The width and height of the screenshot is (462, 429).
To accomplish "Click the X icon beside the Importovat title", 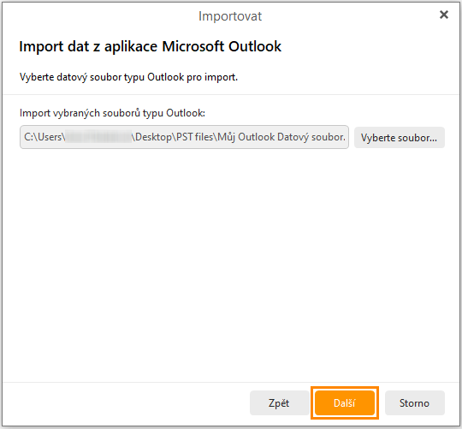I will pyautogui.click(x=444, y=15).
